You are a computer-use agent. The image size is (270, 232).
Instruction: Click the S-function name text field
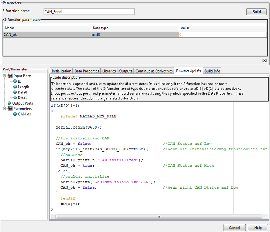(89, 11)
